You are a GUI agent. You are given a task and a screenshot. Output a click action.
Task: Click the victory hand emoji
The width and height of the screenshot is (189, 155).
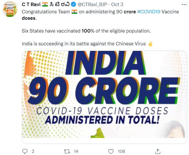pos(150,44)
